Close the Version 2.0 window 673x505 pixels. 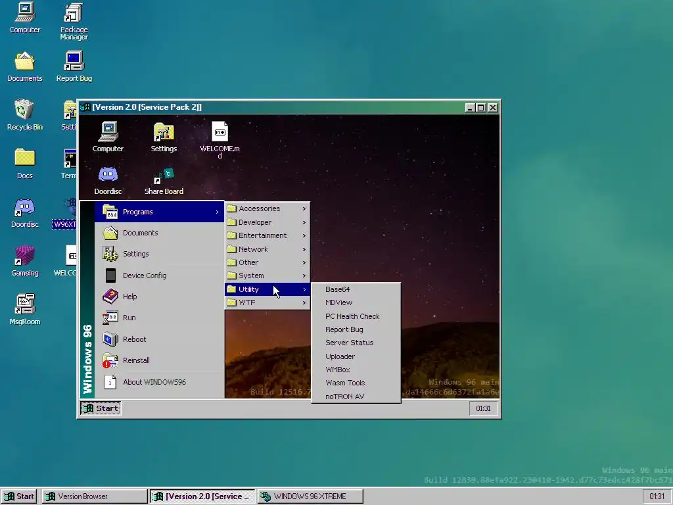[x=493, y=107]
